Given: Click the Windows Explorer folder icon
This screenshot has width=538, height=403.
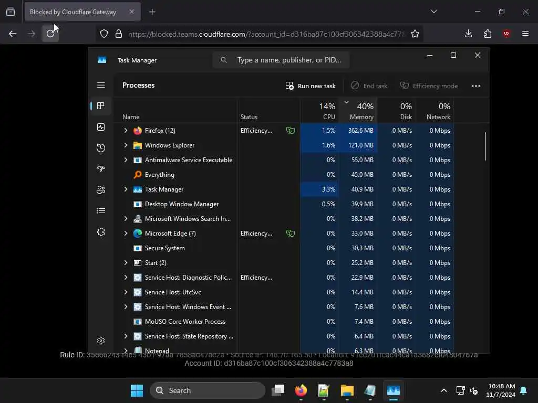Looking at the screenshot, I should click(x=138, y=145).
